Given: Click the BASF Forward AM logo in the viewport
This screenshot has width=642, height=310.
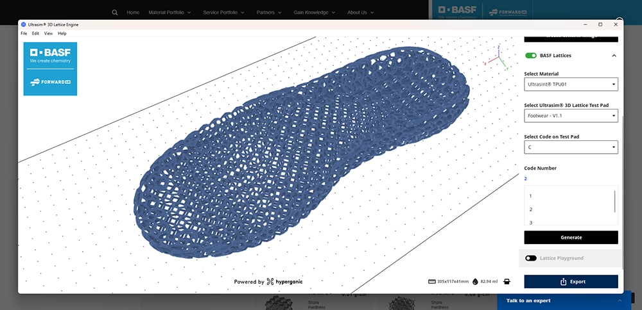Looking at the screenshot, I should click(x=50, y=69).
